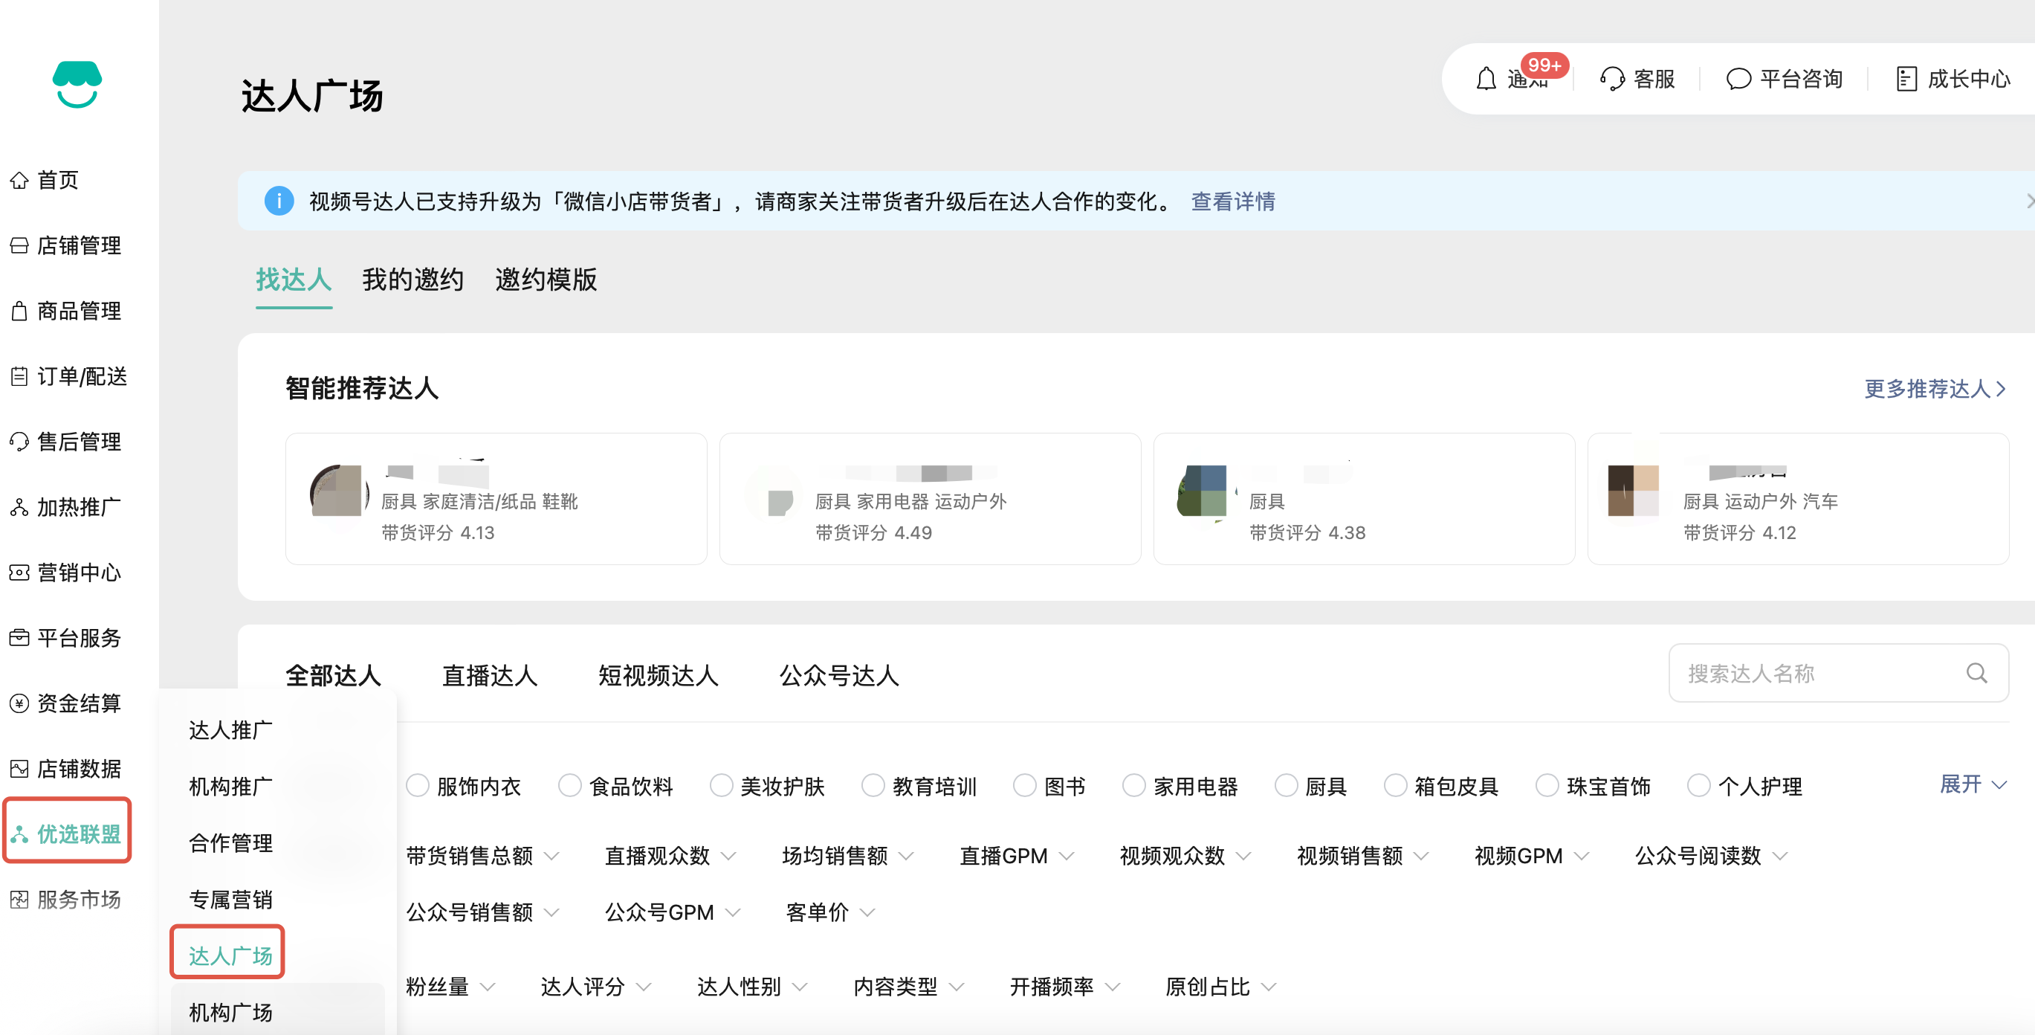
Task: Expand the 带货销售总额 filter dropdown
Action: tap(482, 856)
